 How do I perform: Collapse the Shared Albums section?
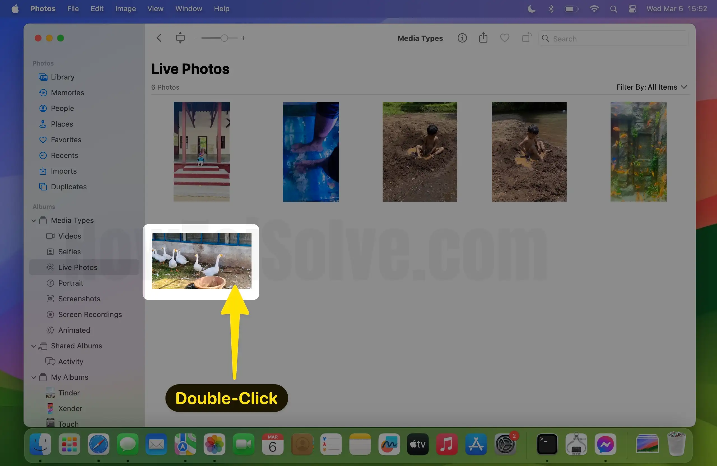pyautogui.click(x=33, y=346)
